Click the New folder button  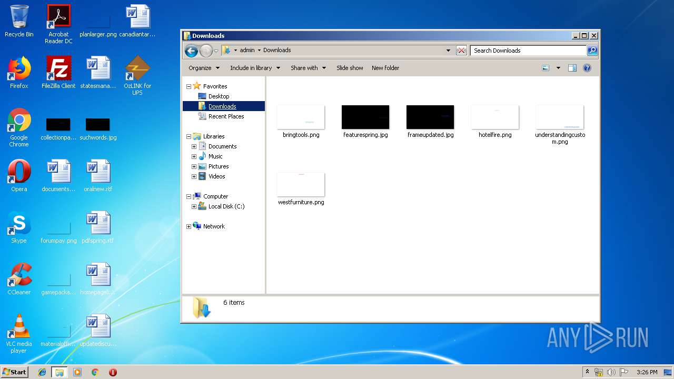tap(385, 68)
